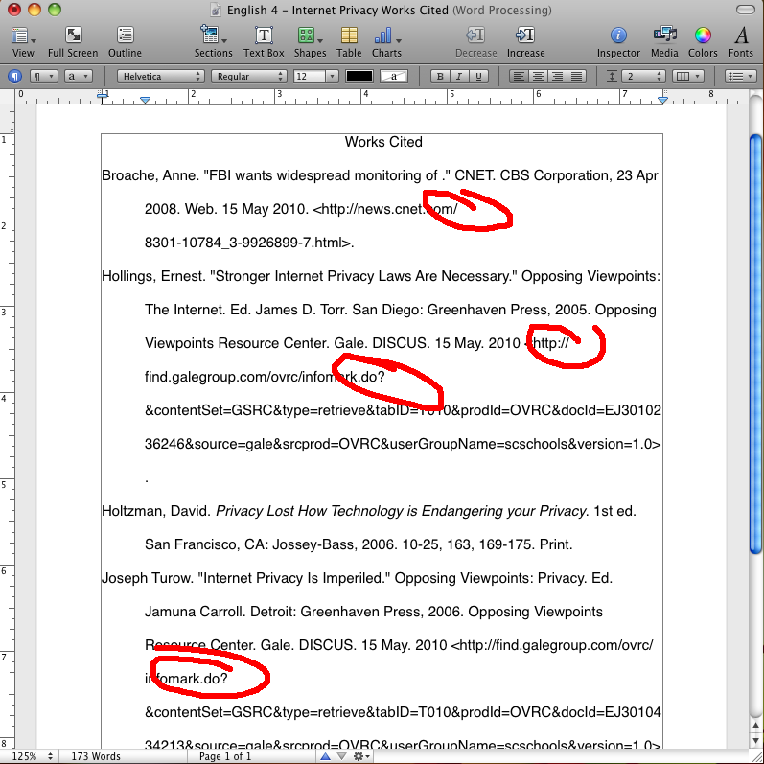Click the toolbar hide pill button
Viewport: 764px width, 764px height.
pyautogui.click(x=745, y=10)
